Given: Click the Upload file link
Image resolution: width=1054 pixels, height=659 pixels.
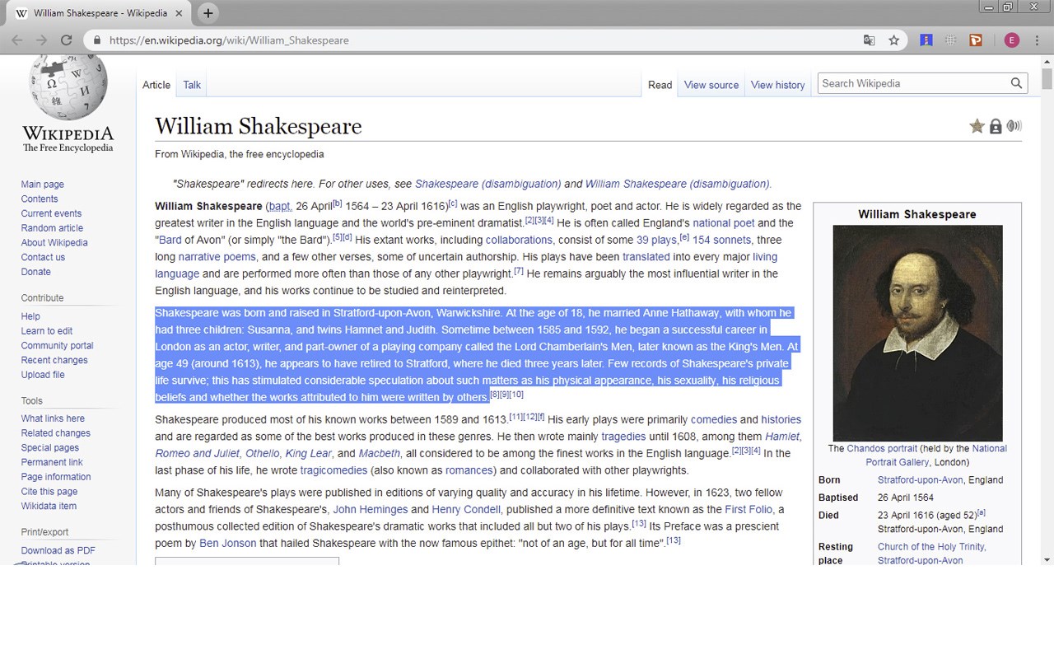Looking at the screenshot, I should 43,375.
